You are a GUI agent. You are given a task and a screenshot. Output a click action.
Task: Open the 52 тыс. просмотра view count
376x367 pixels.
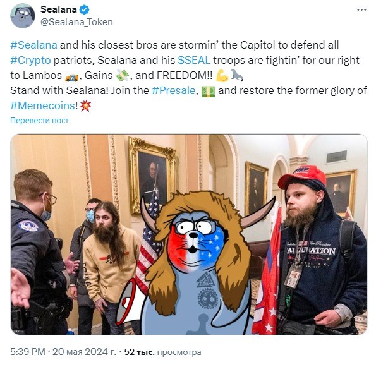162,352
